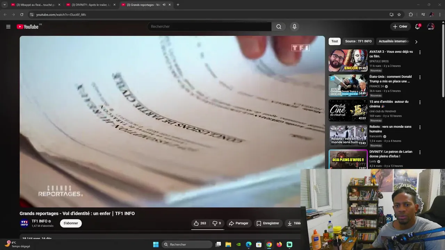The height and width of the screenshot is (250, 445).
Task: Open options for the AVATAR 3 video
Action: (420, 52)
